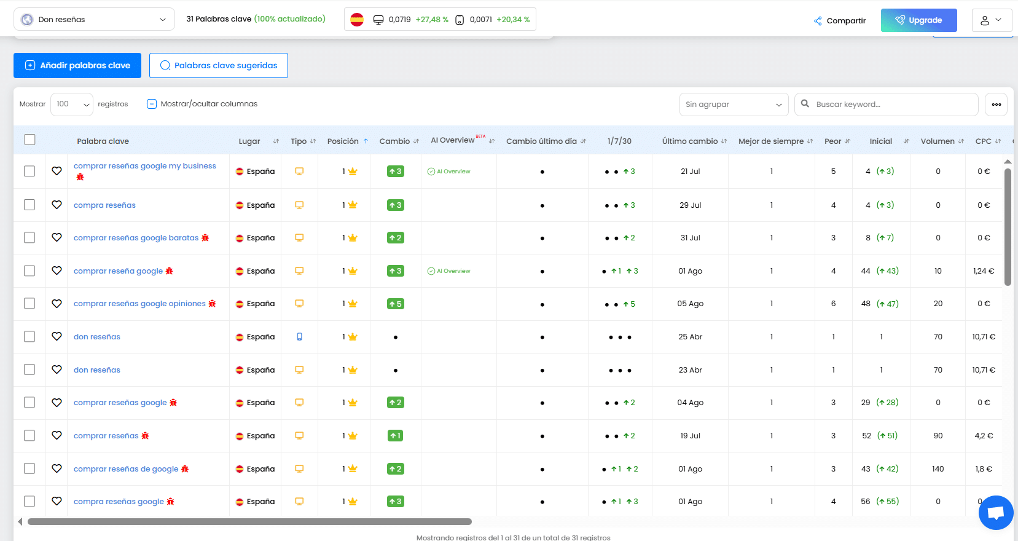Toggle the select-all checkbox in table header
This screenshot has height=541, width=1018.
[x=29, y=140]
